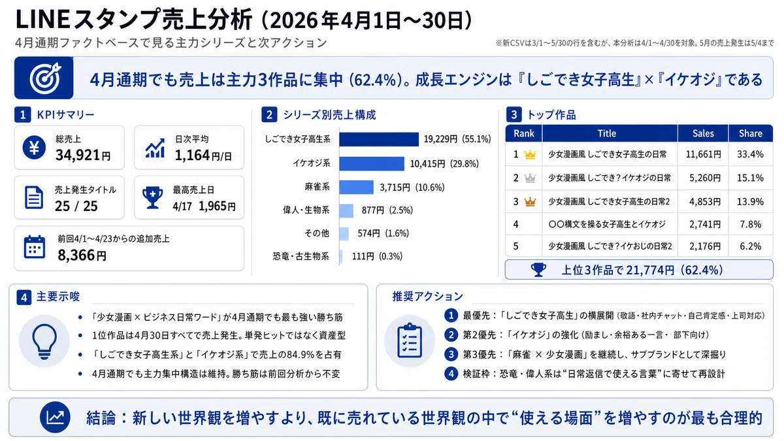Click the trophy icon beside 上位3作品で

538,270
